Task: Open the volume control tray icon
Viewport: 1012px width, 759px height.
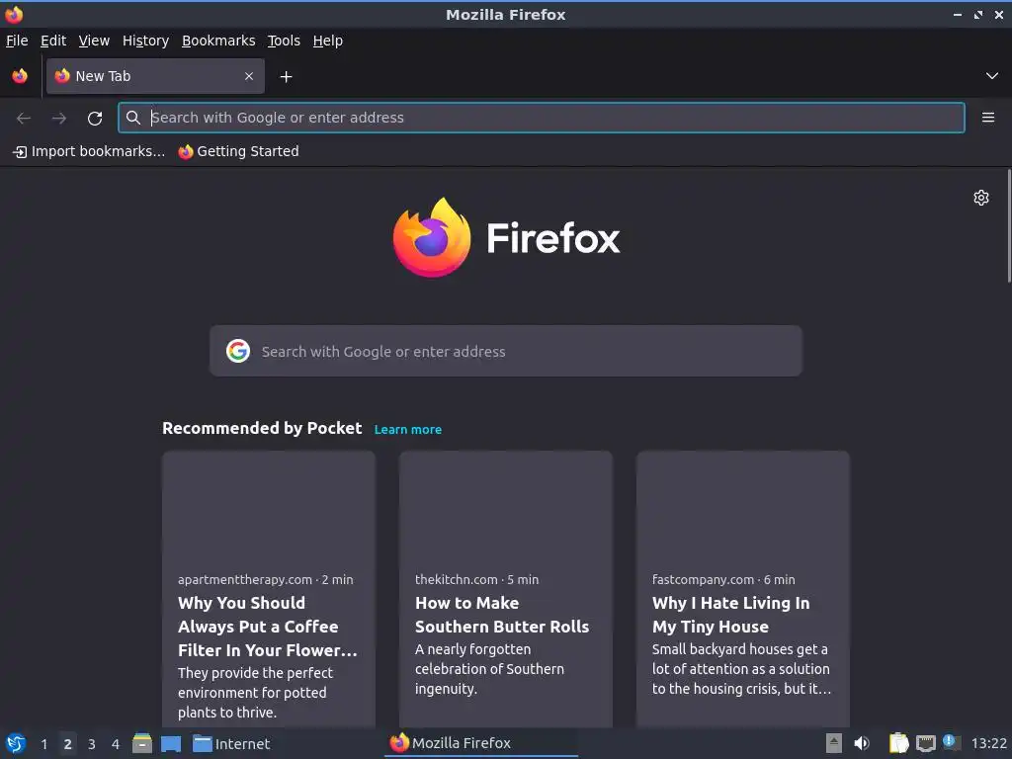Action: [862, 743]
